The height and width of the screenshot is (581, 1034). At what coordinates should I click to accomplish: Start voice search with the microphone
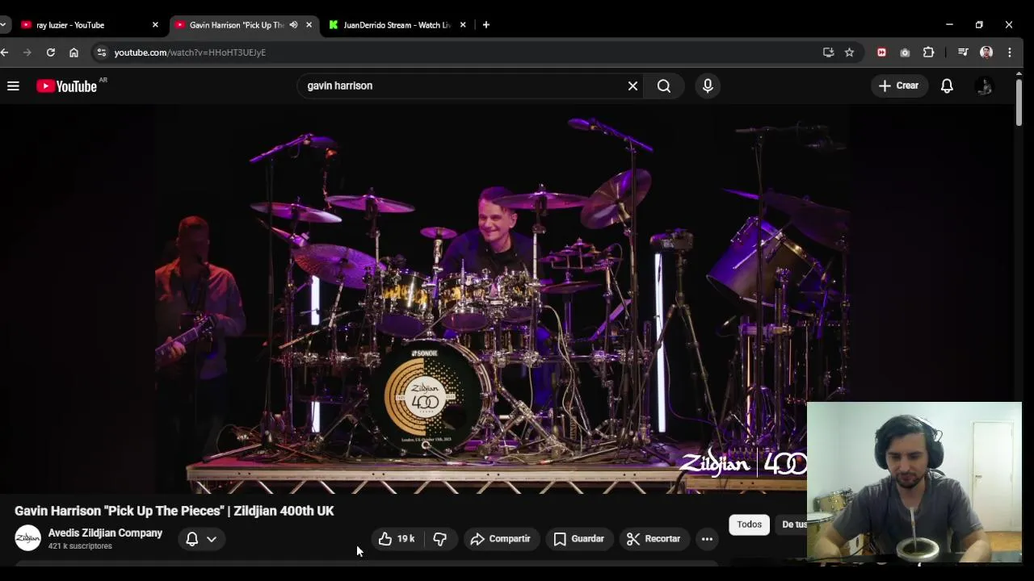(x=708, y=86)
